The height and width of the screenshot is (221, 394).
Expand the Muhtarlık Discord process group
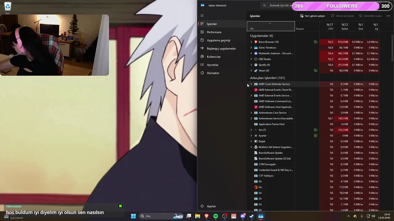pyautogui.click(x=251, y=53)
